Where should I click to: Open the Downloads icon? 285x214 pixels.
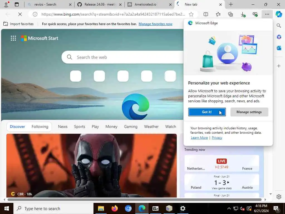(x=243, y=14)
